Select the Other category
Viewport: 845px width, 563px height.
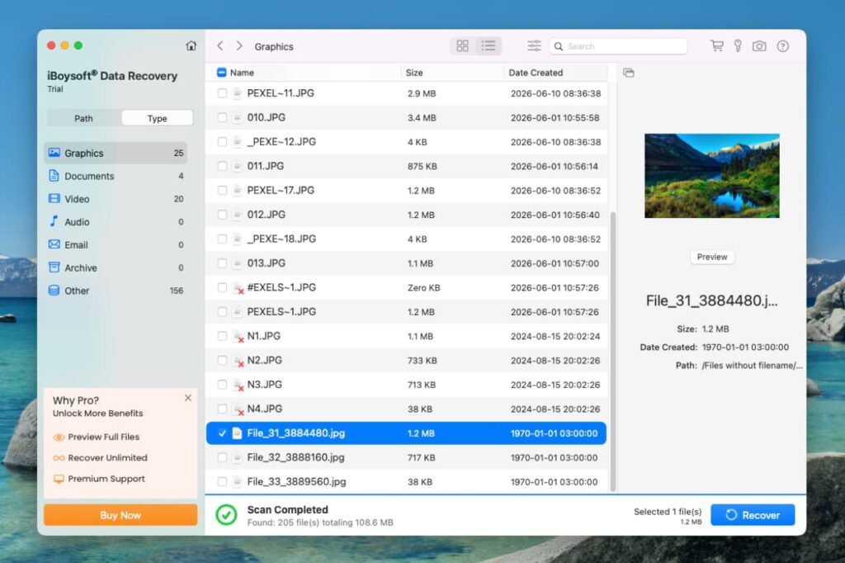pyautogui.click(x=116, y=291)
